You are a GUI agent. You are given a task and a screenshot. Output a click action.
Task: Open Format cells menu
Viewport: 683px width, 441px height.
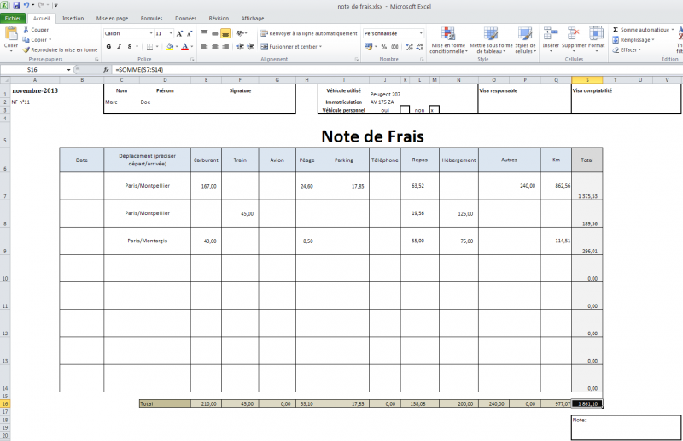[596, 39]
